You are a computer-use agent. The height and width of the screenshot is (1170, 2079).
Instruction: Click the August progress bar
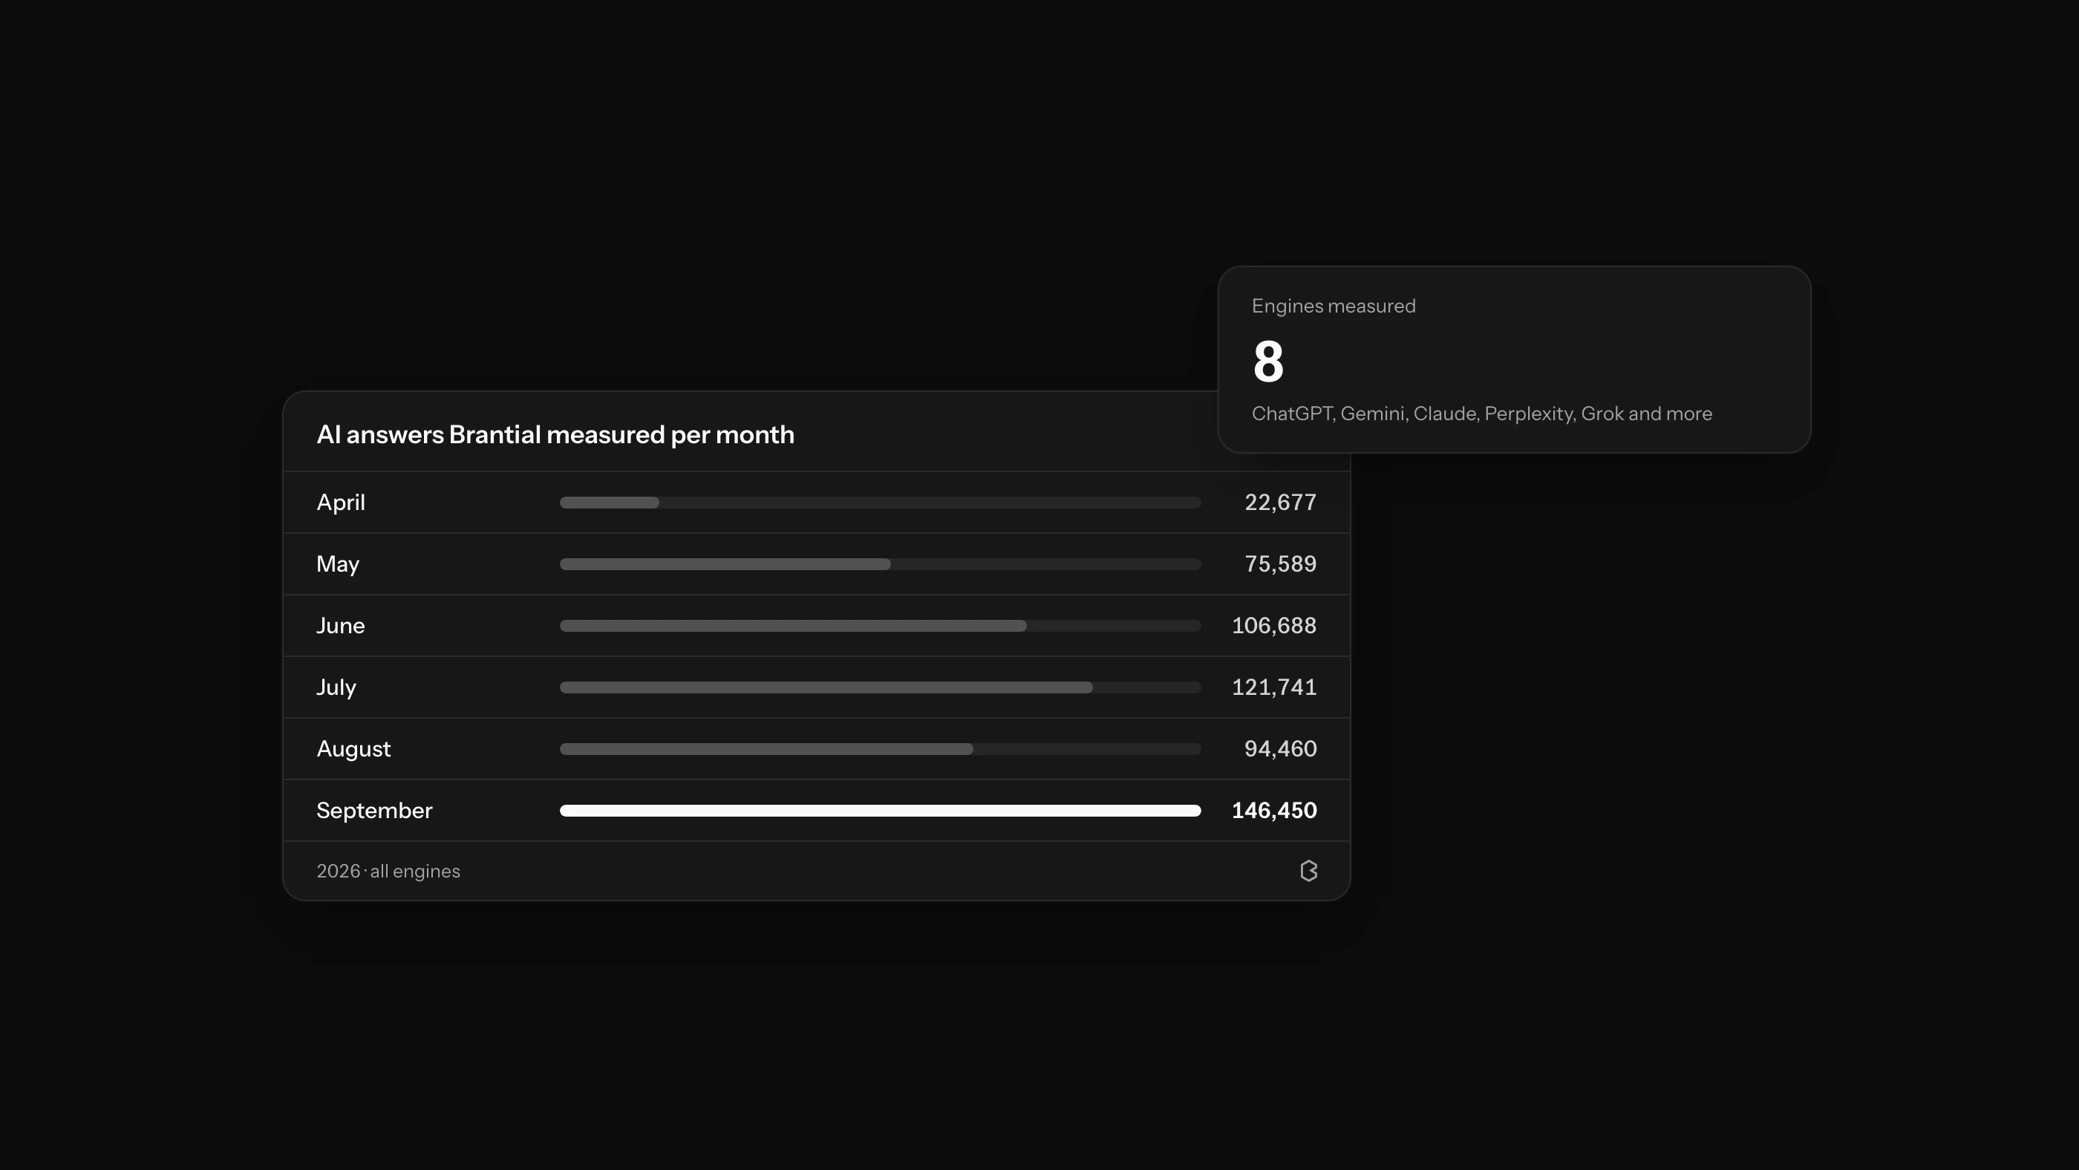coord(881,749)
